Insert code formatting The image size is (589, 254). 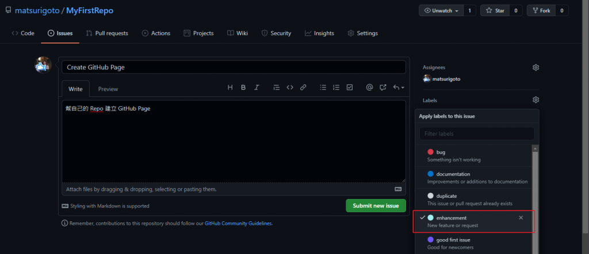click(x=290, y=87)
